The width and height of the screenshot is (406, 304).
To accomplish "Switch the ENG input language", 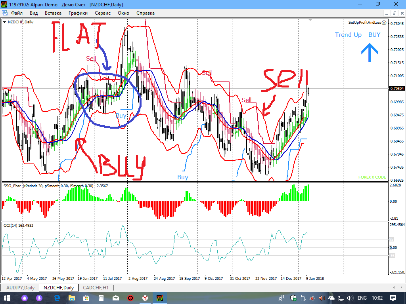I will click(362, 298).
